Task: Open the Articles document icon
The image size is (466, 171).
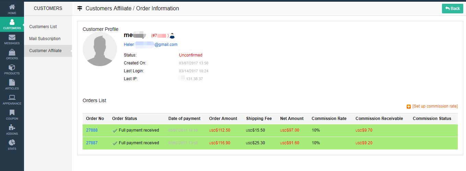Action: [x=12, y=83]
